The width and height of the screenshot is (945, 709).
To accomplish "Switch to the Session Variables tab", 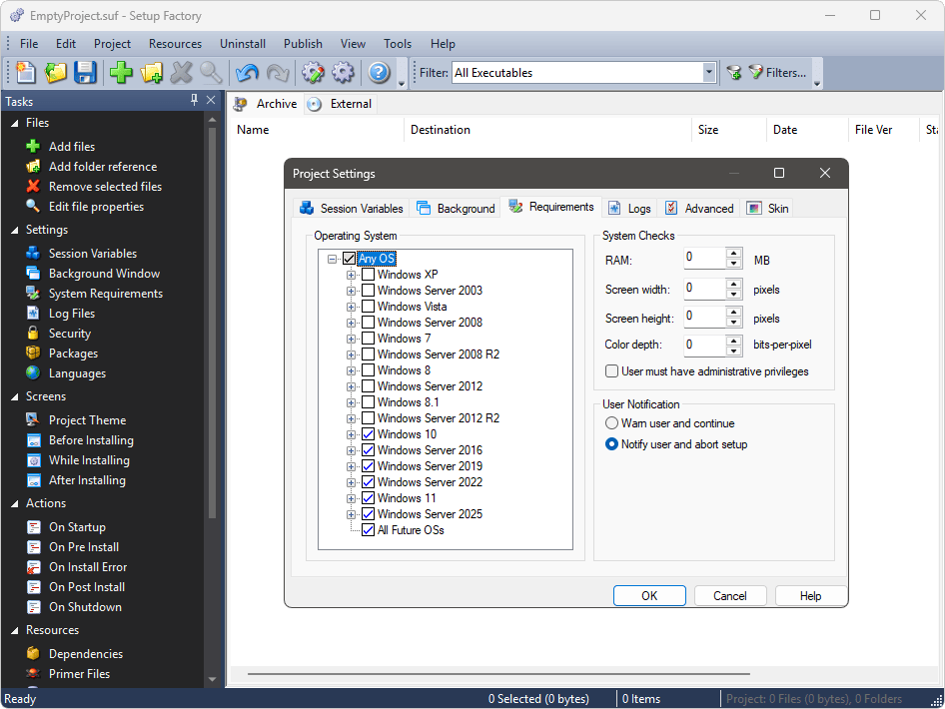I will [352, 208].
